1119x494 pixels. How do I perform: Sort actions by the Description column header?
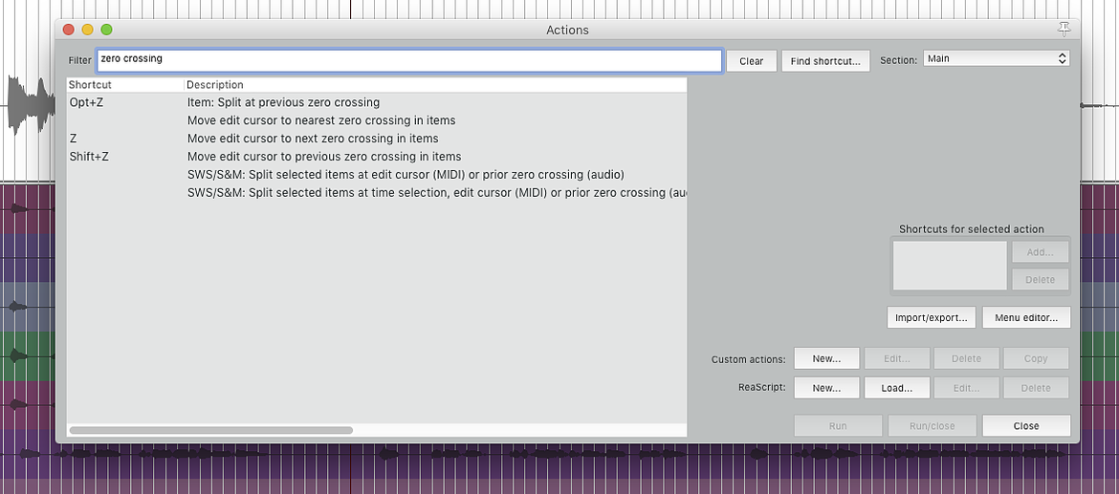point(435,85)
